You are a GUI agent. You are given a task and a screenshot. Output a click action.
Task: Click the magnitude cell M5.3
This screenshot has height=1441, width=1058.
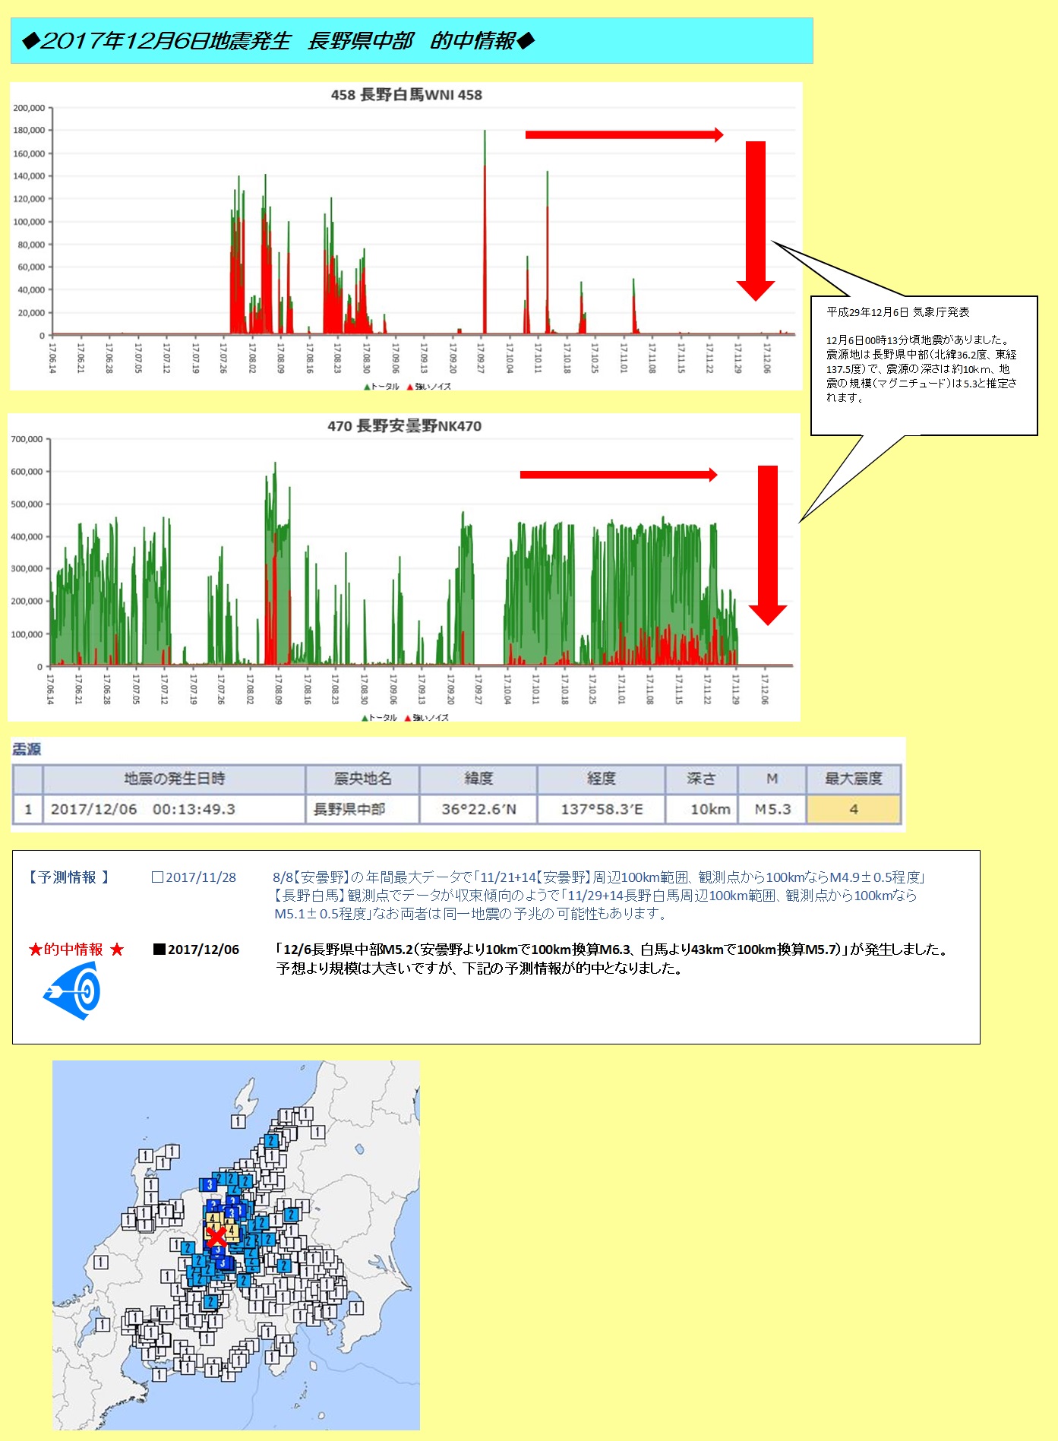[772, 809]
